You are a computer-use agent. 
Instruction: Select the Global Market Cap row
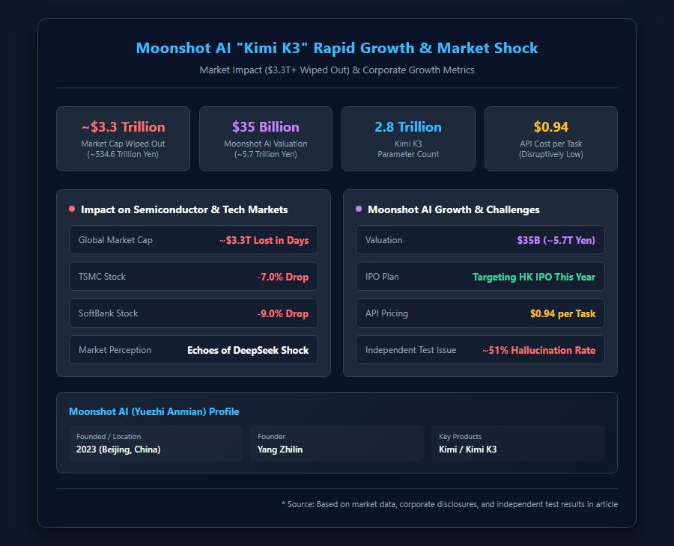pyautogui.click(x=193, y=240)
